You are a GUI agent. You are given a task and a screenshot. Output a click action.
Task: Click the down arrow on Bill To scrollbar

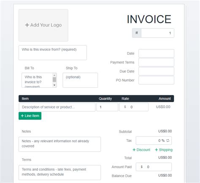54,85
